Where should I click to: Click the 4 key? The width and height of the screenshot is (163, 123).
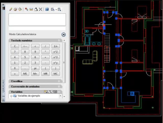coord(15,57)
